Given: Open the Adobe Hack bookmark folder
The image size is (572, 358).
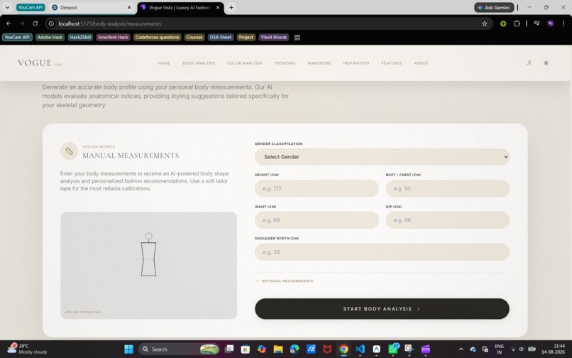Looking at the screenshot, I should point(50,37).
